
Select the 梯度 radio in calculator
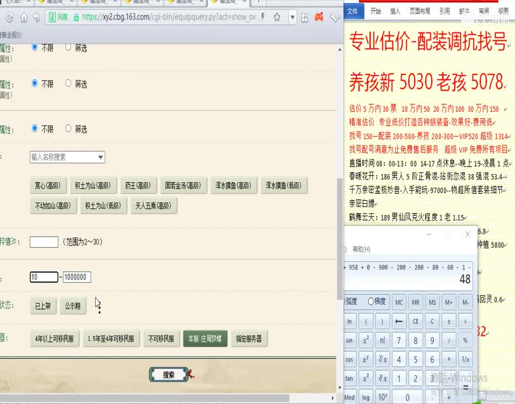tap(371, 301)
